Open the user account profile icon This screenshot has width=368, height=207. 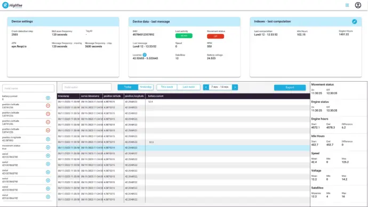tap(358, 5)
